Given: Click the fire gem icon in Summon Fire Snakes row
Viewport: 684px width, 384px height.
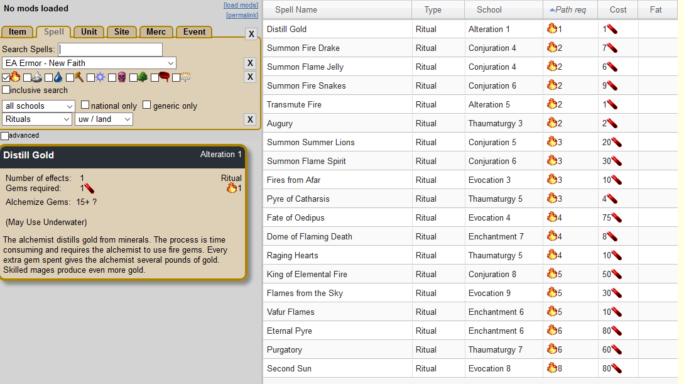Looking at the screenshot, I should (x=612, y=85).
